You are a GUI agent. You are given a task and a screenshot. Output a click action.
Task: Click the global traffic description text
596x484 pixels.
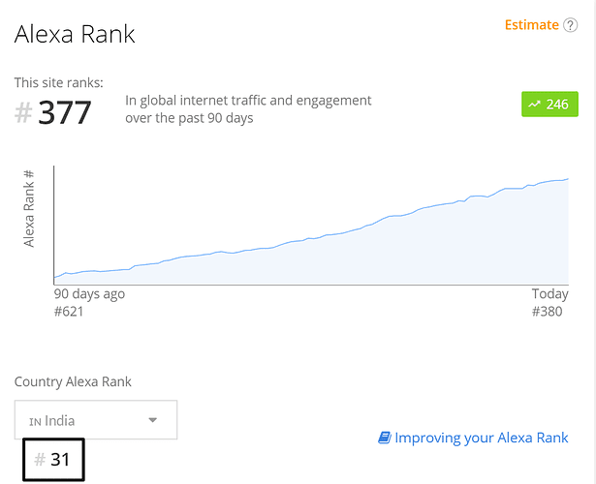click(248, 109)
